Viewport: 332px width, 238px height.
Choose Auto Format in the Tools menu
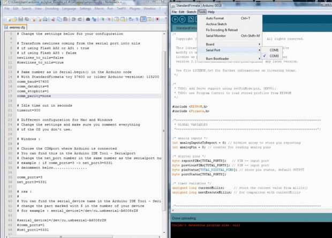229,18
